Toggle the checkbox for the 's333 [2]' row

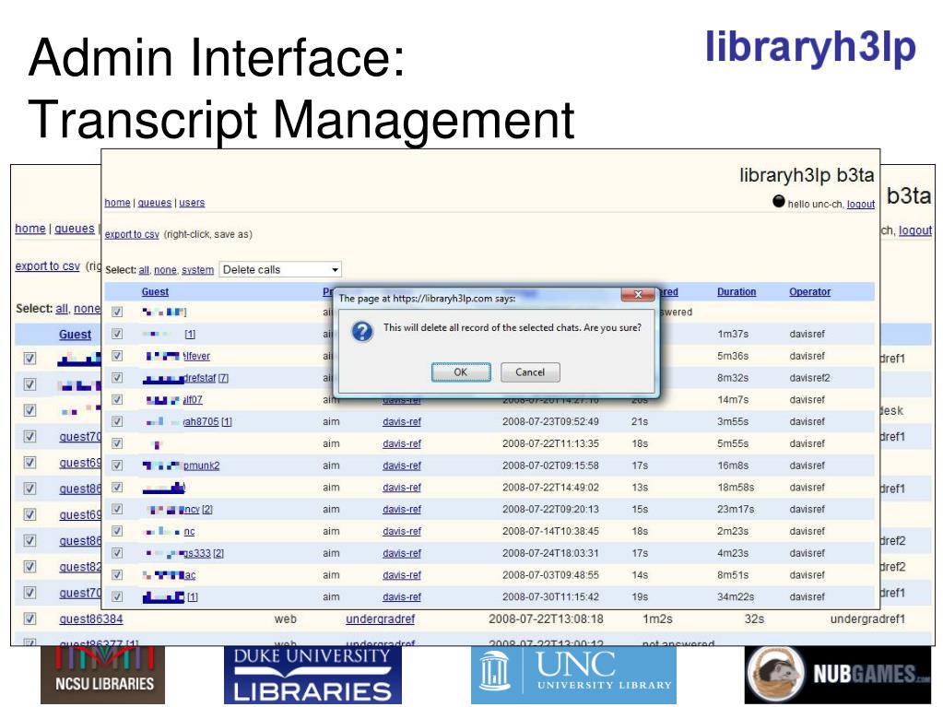117,553
